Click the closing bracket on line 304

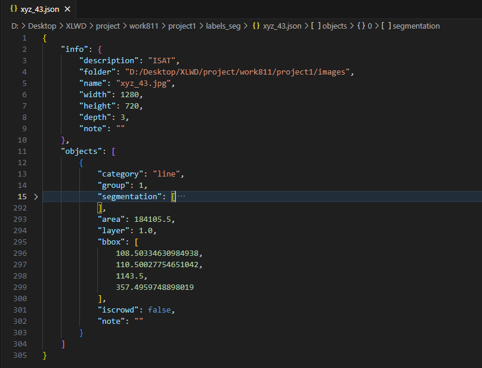pyautogui.click(x=63, y=344)
